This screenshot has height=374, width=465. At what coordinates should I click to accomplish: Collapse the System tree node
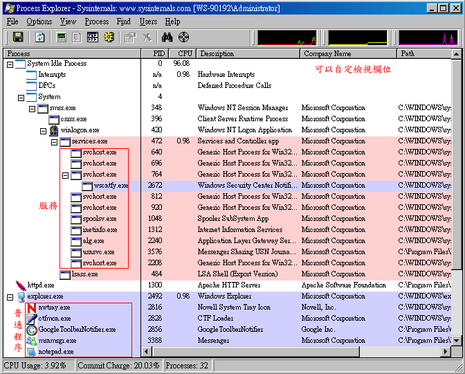coord(21,98)
